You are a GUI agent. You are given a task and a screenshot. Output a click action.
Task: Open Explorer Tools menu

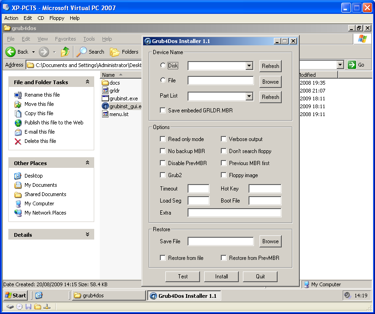pyautogui.click(x=89, y=39)
